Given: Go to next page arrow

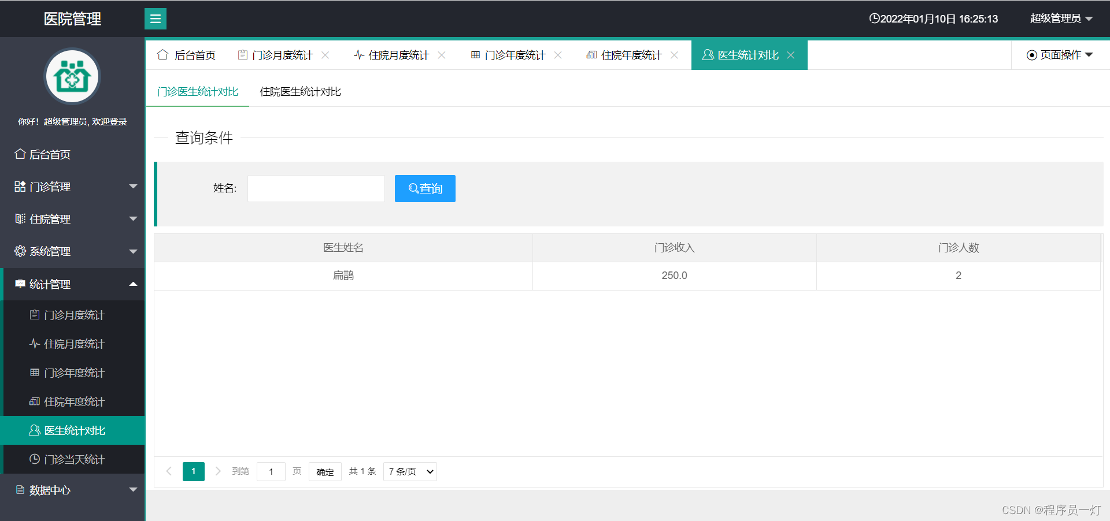Looking at the screenshot, I should 218,471.
